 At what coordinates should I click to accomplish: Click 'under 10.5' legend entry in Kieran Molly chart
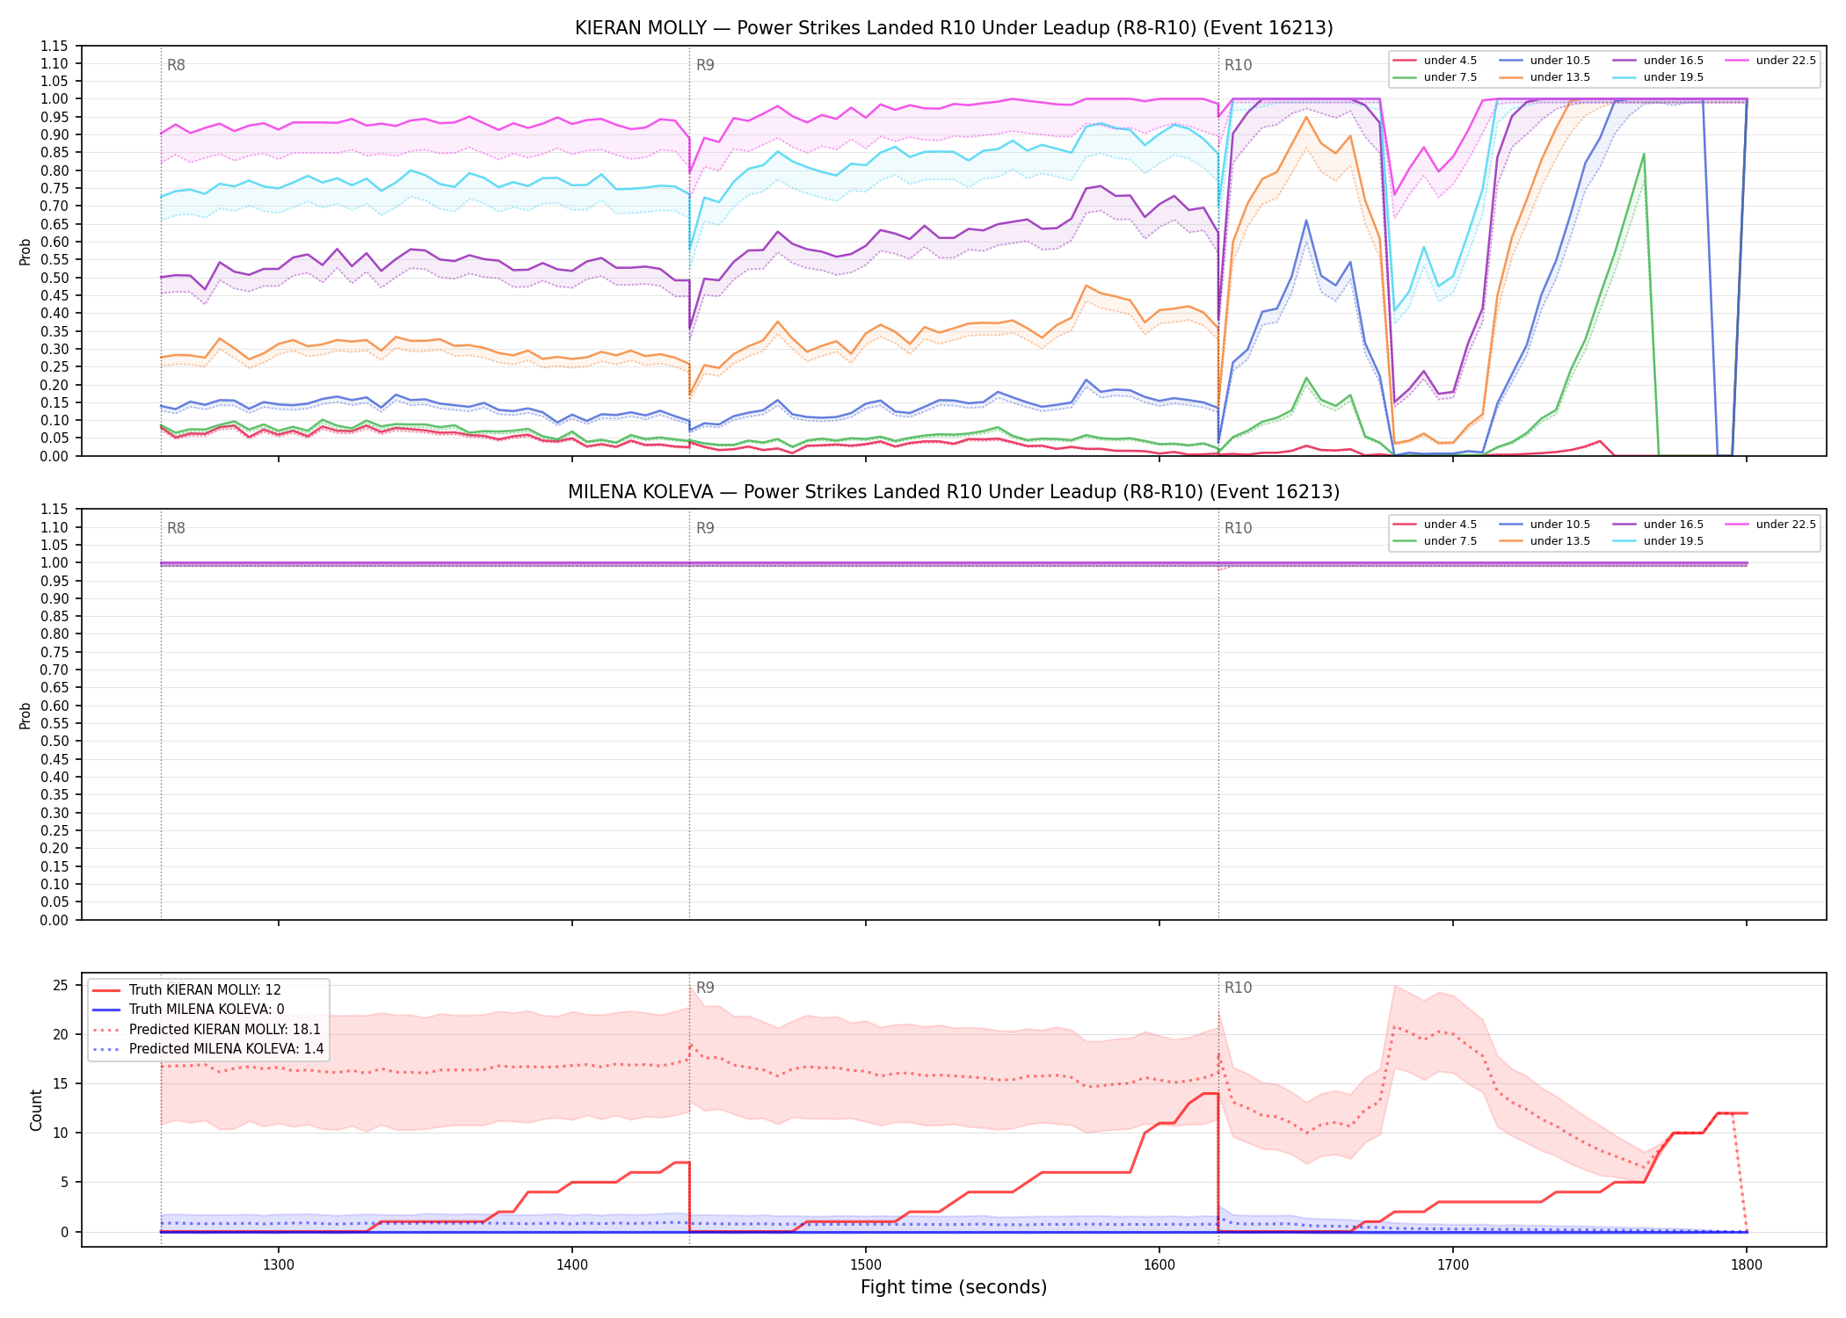click(x=1545, y=61)
